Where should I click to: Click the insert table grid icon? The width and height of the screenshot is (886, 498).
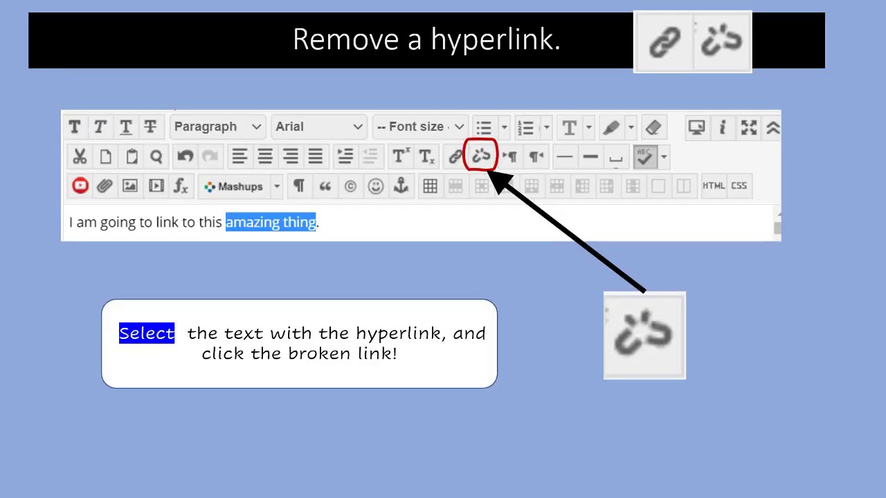point(430,186)
